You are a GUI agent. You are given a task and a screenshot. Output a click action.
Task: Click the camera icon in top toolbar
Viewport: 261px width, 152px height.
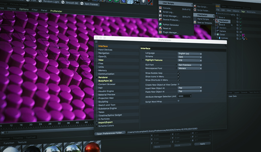(137, 2)
